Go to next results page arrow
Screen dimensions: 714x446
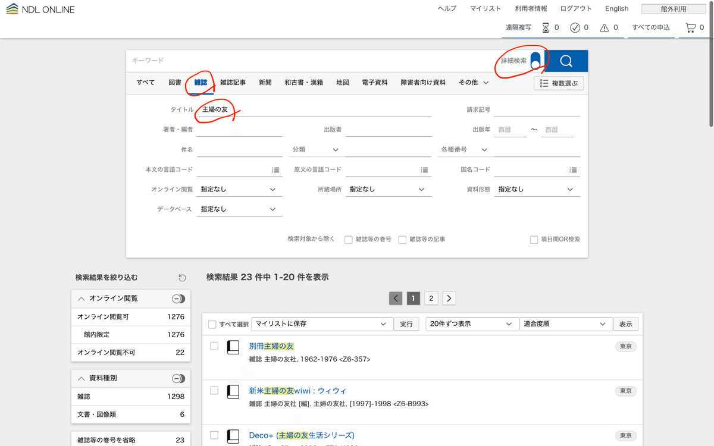click(449, 298)
